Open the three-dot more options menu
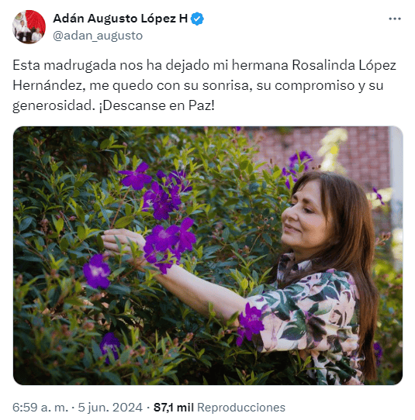 395,19
